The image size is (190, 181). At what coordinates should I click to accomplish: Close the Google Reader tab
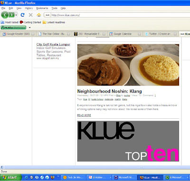coord(33,34)
